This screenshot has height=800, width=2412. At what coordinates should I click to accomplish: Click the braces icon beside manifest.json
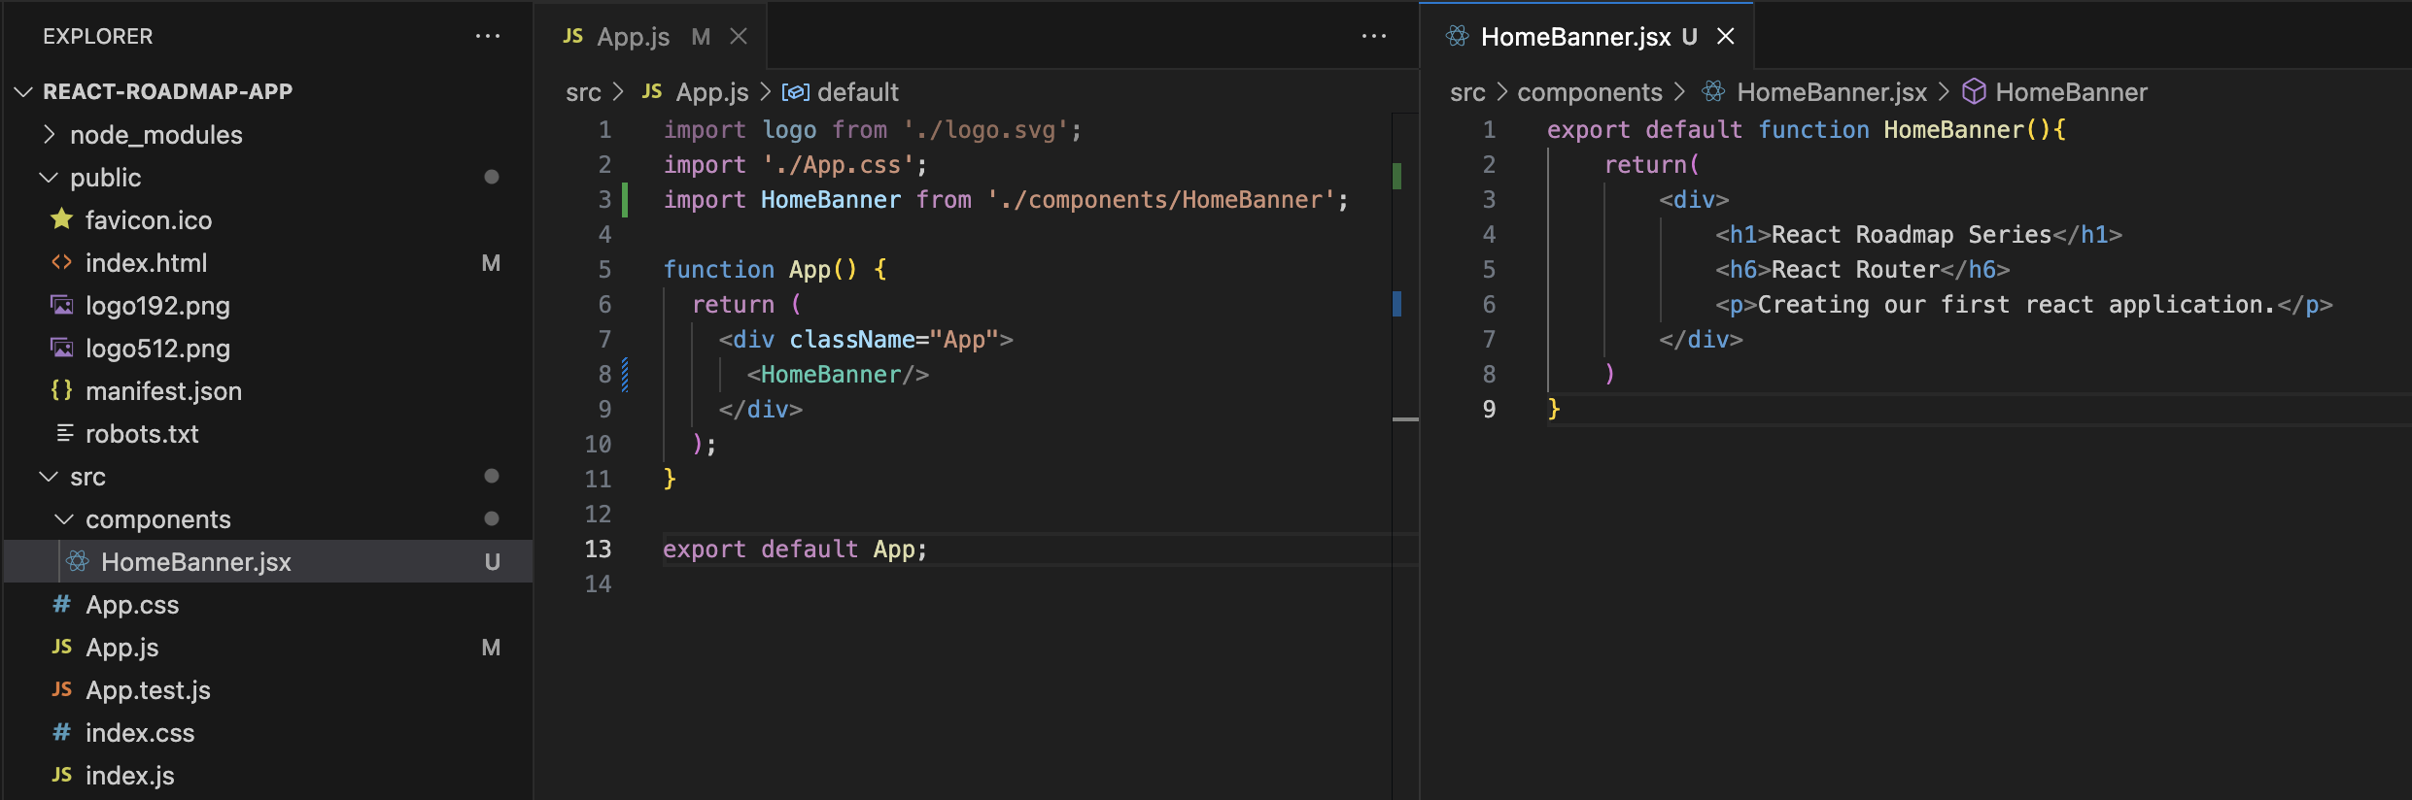pos(61,390)
